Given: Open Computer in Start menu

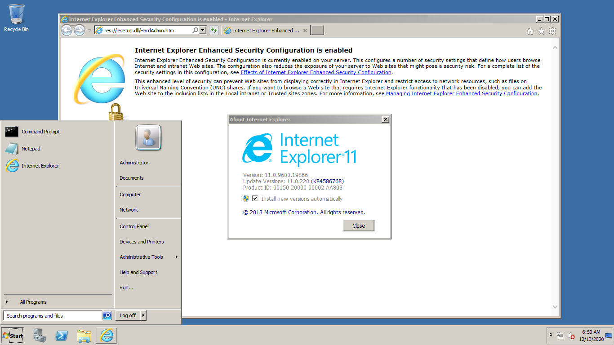Looking at the screenshot, I should pyautogui.click(x=148, y=195).
